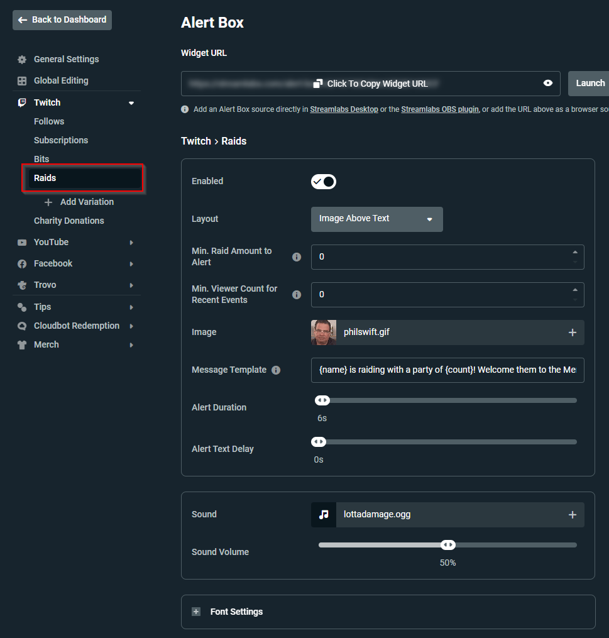Click the eye icon to reveal the Widget URL

(547, 83)
